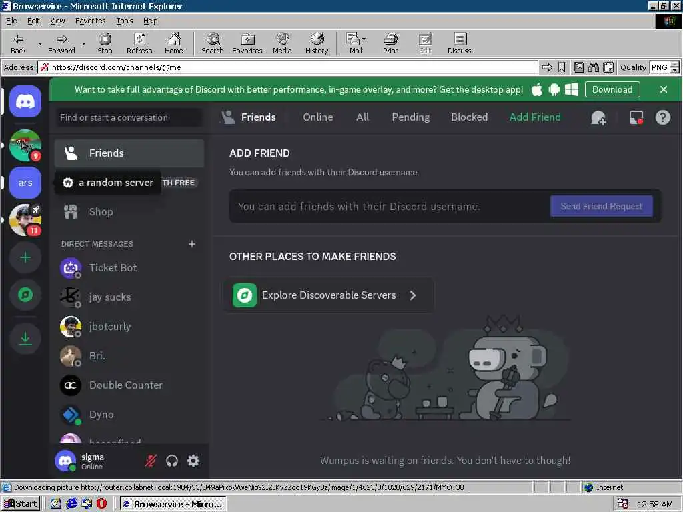
Task: Toggle microphone mute in user panel
Action: 151,461
